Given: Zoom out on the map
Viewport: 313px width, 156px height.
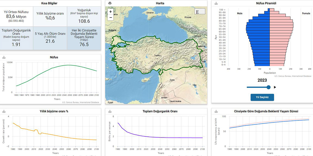Looking at the screenshot, I should tap(111, 18).
